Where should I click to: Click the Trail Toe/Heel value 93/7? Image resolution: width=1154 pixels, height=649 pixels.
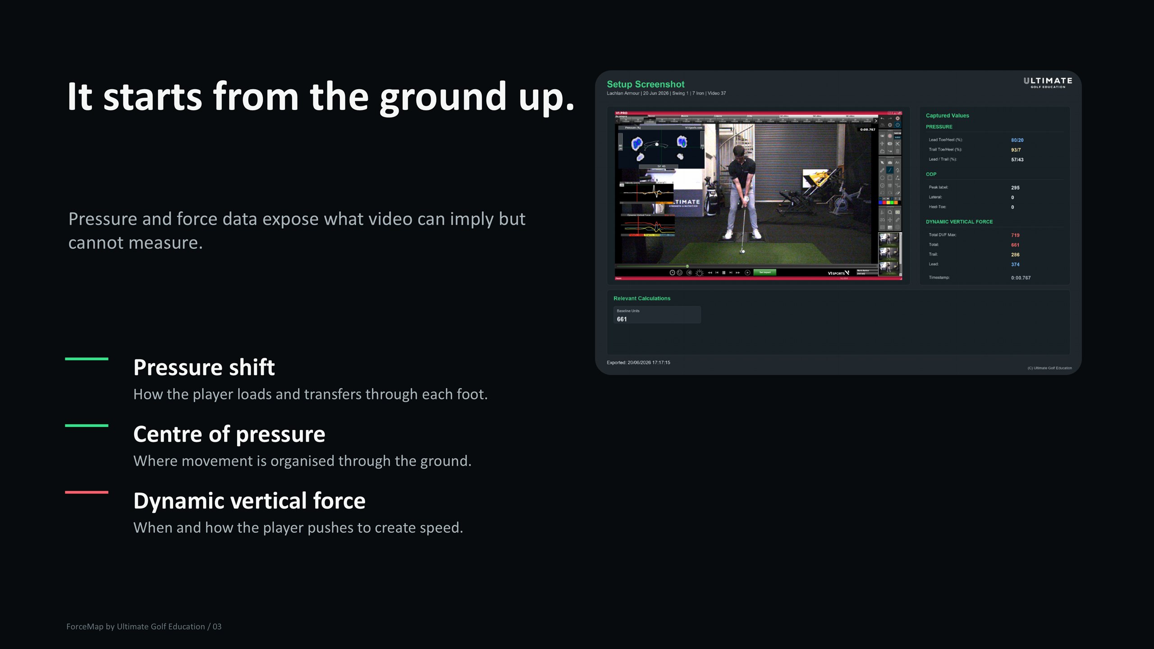[x=1016, y=150]
